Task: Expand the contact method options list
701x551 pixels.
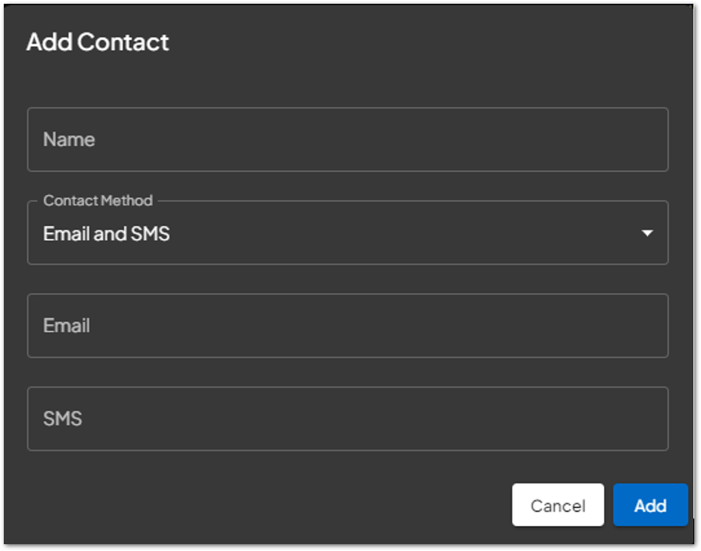Action: 347,233
